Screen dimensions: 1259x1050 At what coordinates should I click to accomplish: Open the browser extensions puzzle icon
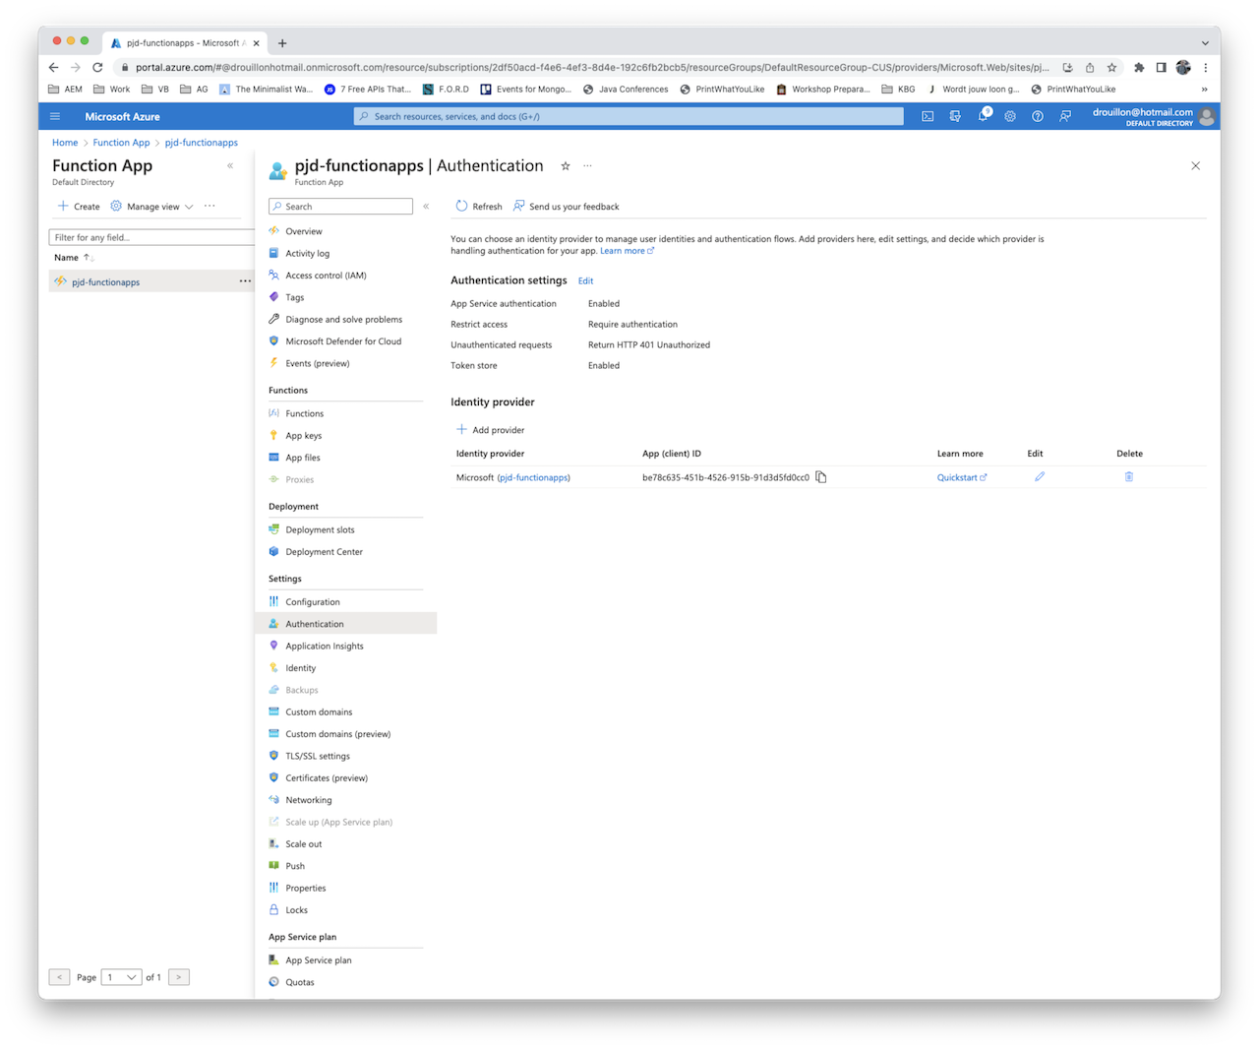click(1139, 68)
